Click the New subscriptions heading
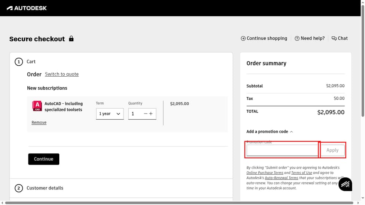This screenshot has width=365, height=205. tap(47, 88)
